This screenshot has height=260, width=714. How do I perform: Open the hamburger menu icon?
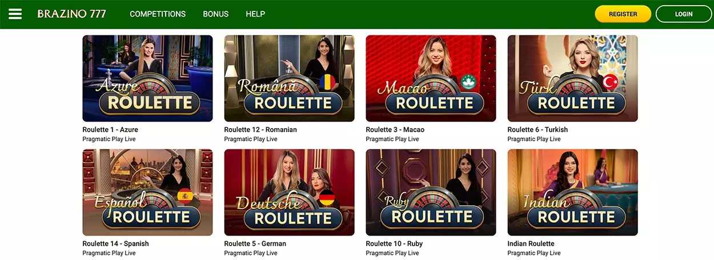15,14
